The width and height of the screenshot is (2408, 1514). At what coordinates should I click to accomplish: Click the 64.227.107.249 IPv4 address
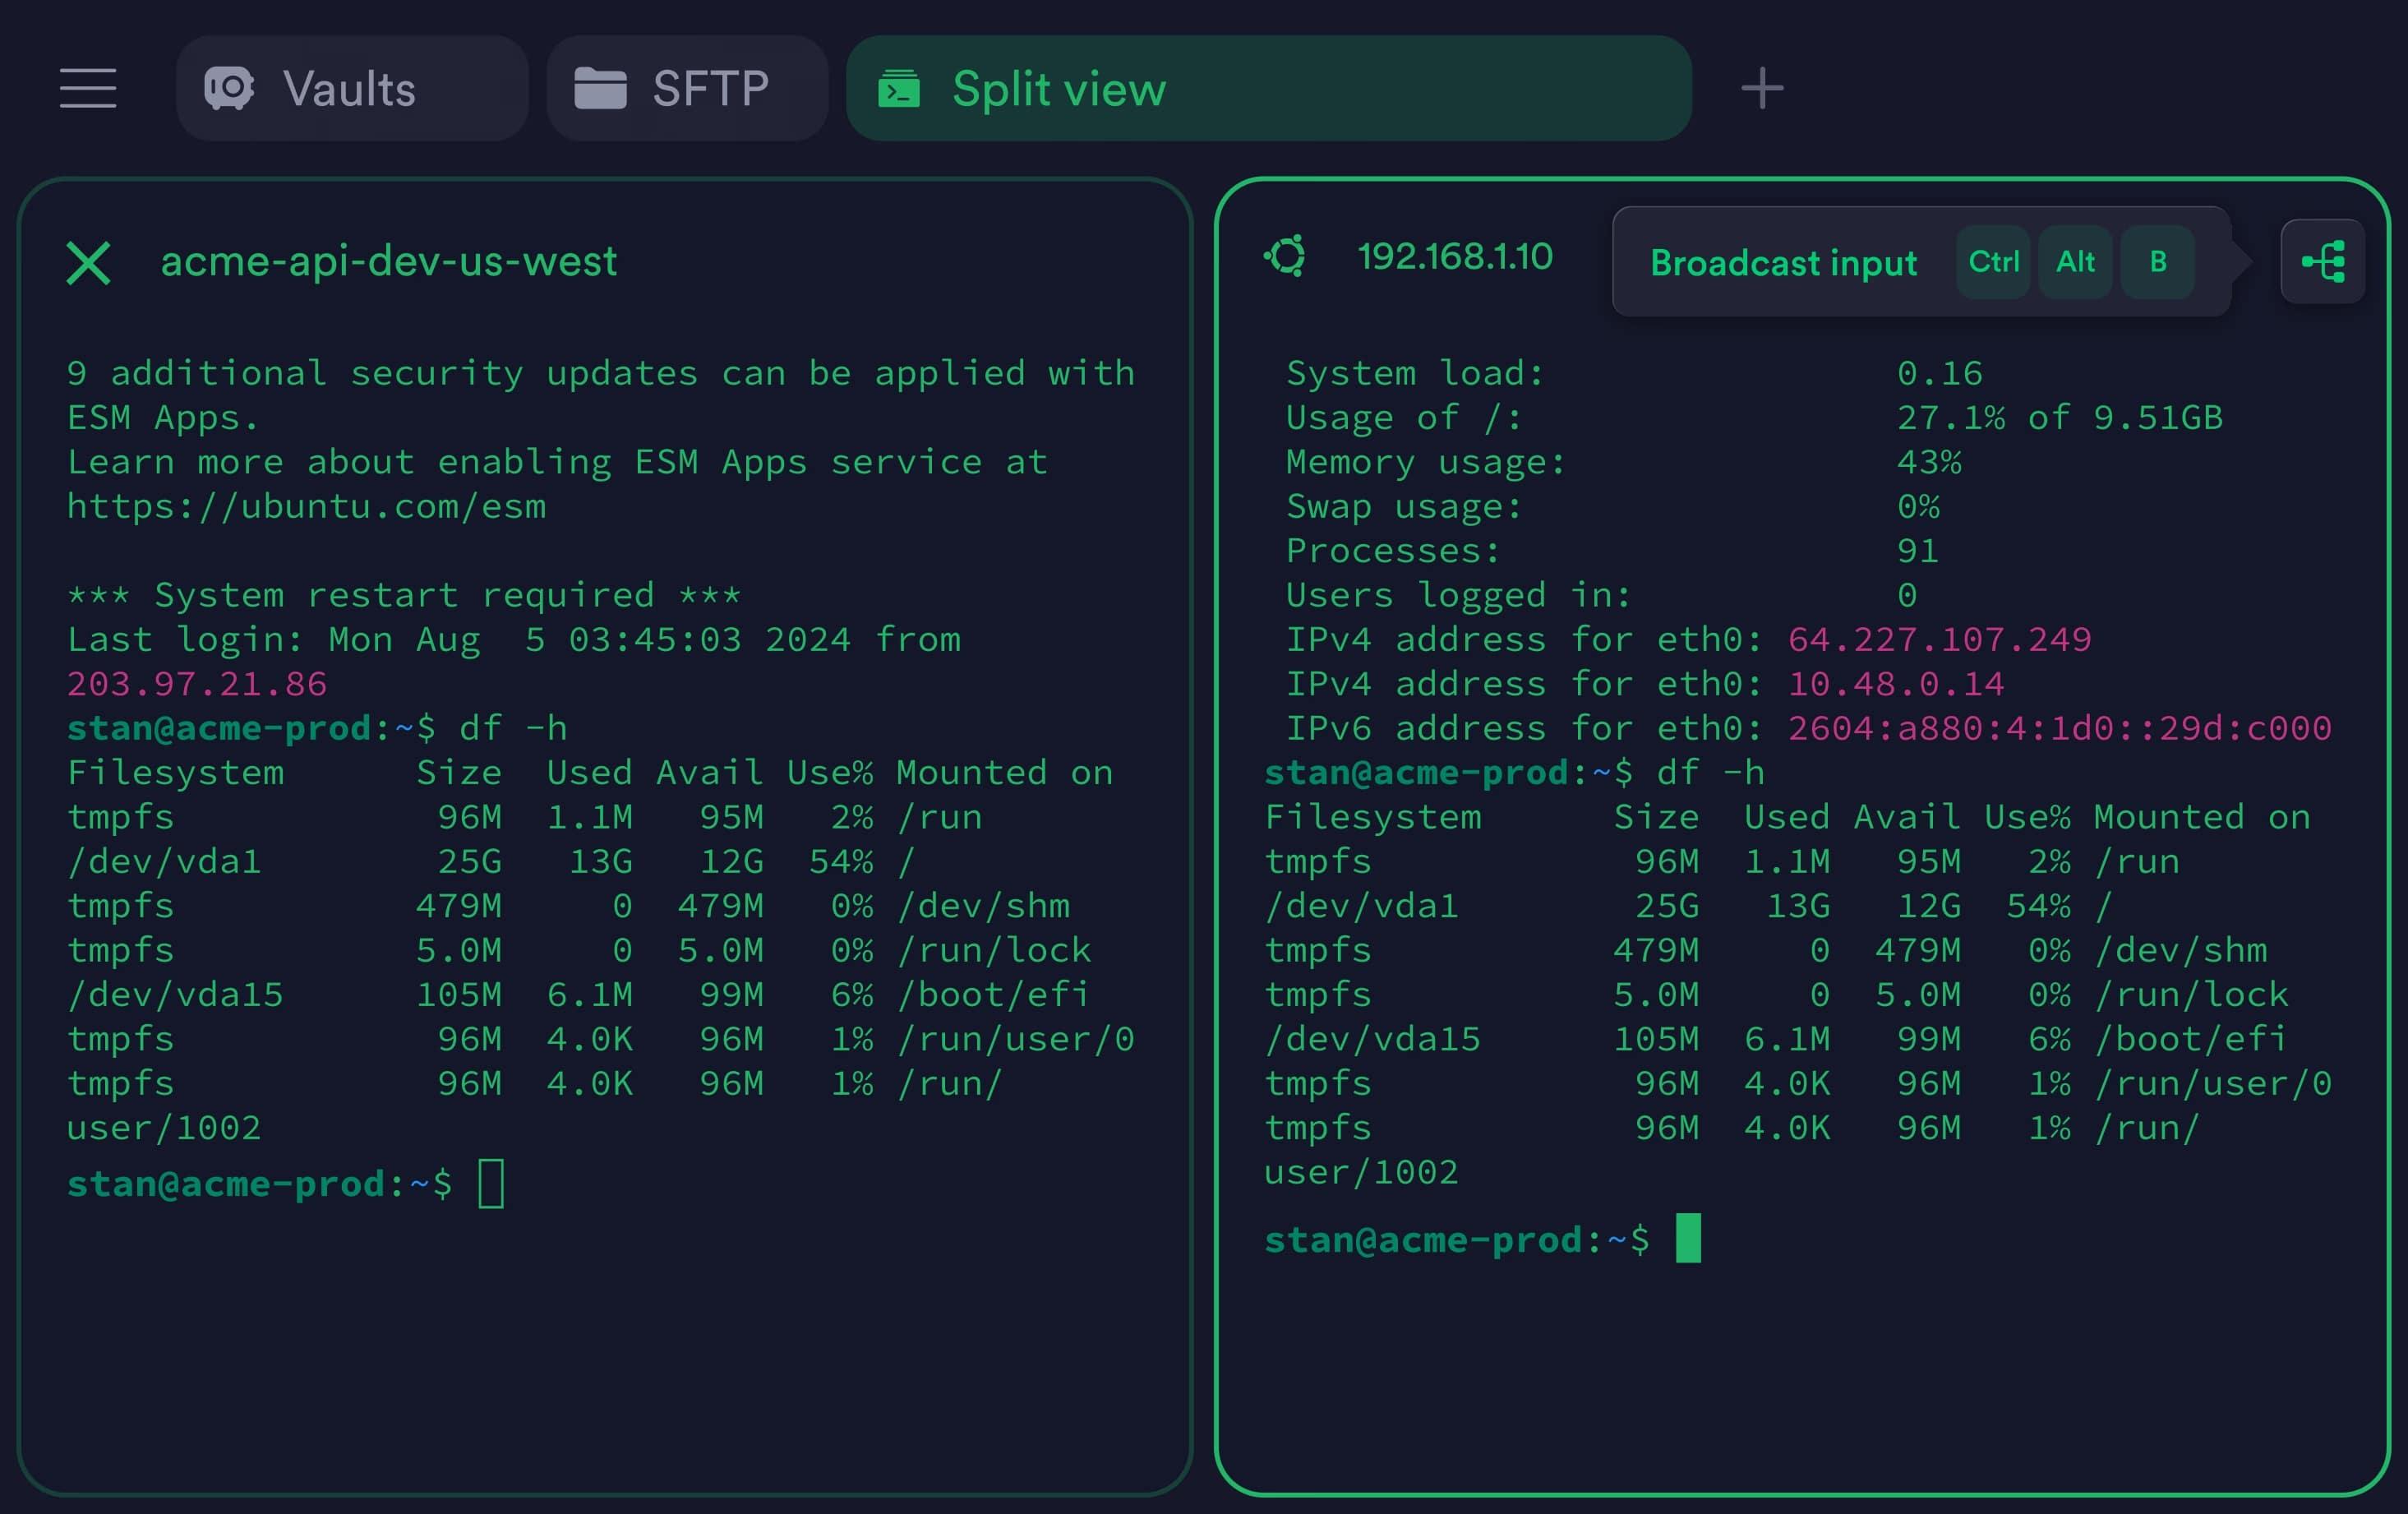(1939, 639)
